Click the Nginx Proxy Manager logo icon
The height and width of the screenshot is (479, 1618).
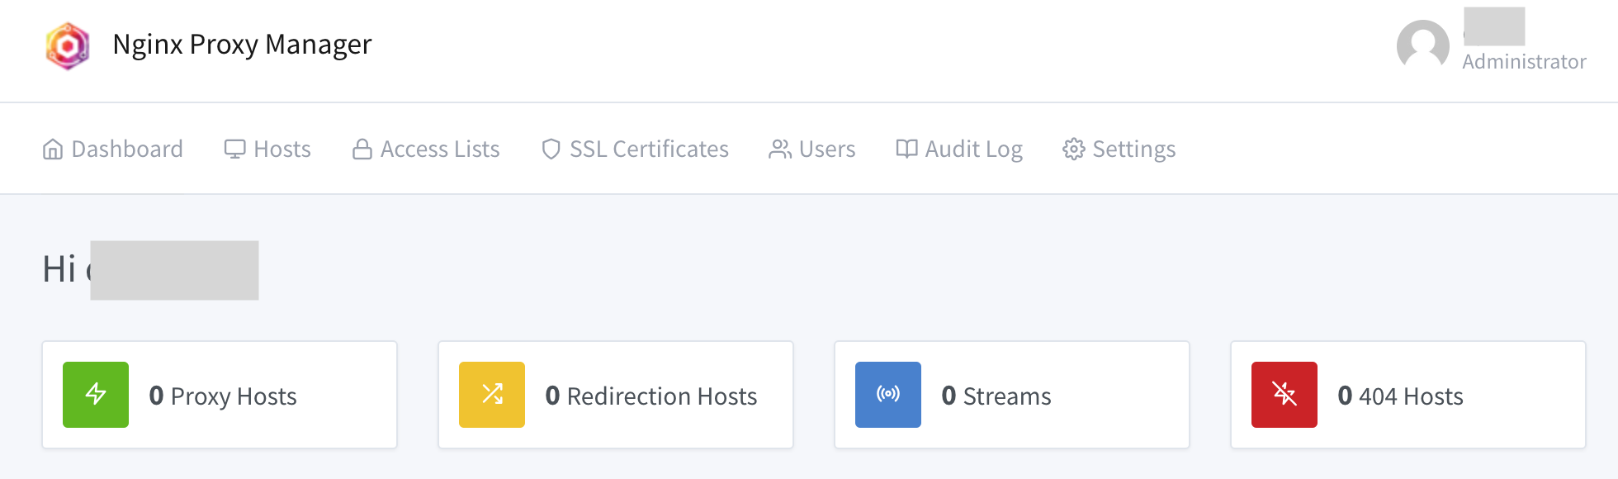(68, 45)
